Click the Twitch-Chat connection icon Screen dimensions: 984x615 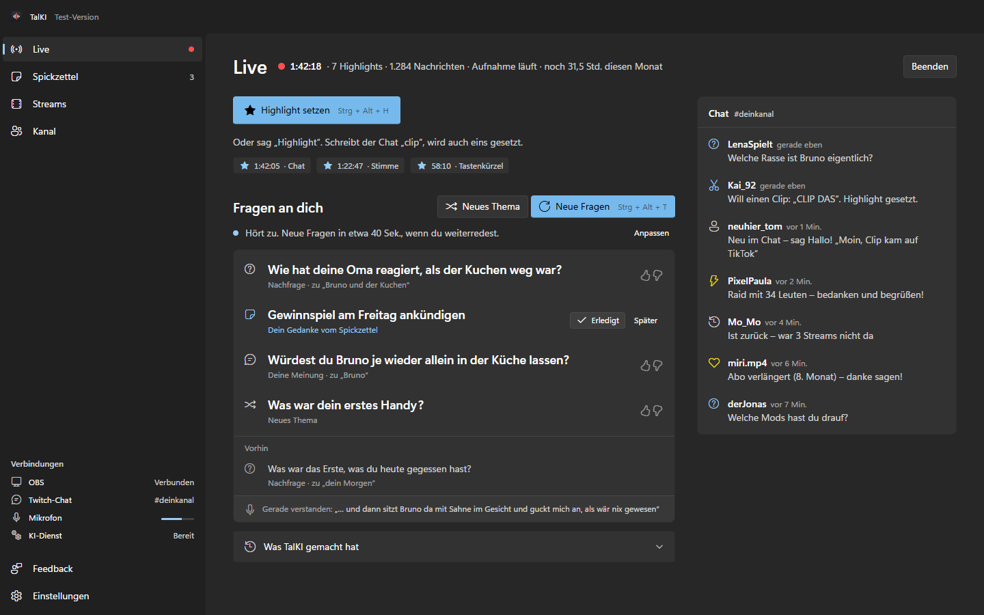[x=16, y=500]
